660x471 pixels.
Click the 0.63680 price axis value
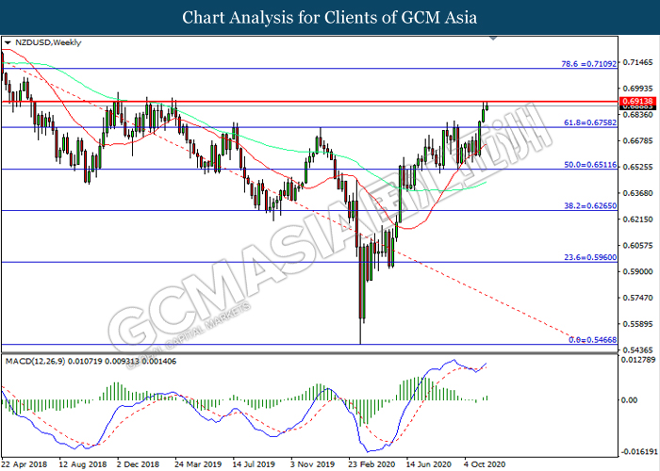(x=638, y=193)
